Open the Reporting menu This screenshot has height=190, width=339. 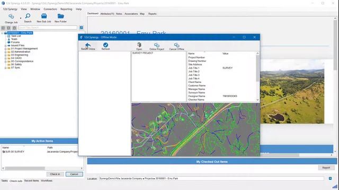coord(66,9)
